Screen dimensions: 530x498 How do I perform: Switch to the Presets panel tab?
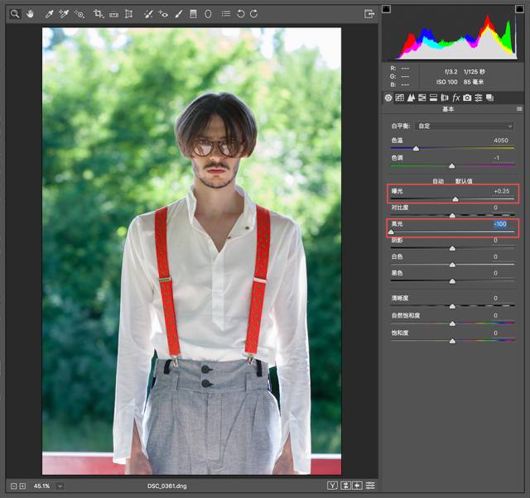coord(479,98)
